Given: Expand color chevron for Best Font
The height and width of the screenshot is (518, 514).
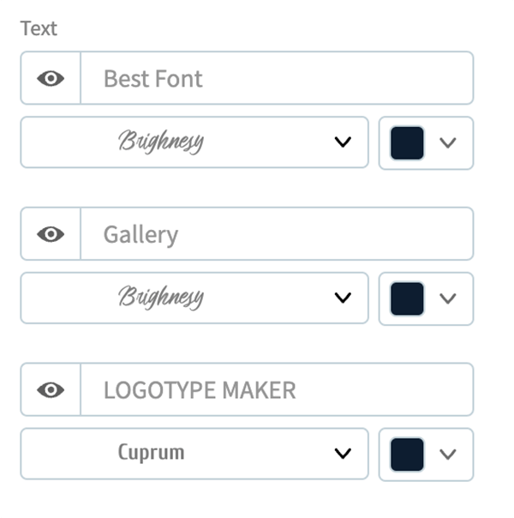Looking at the screenshot, I should tap(448, 143).
